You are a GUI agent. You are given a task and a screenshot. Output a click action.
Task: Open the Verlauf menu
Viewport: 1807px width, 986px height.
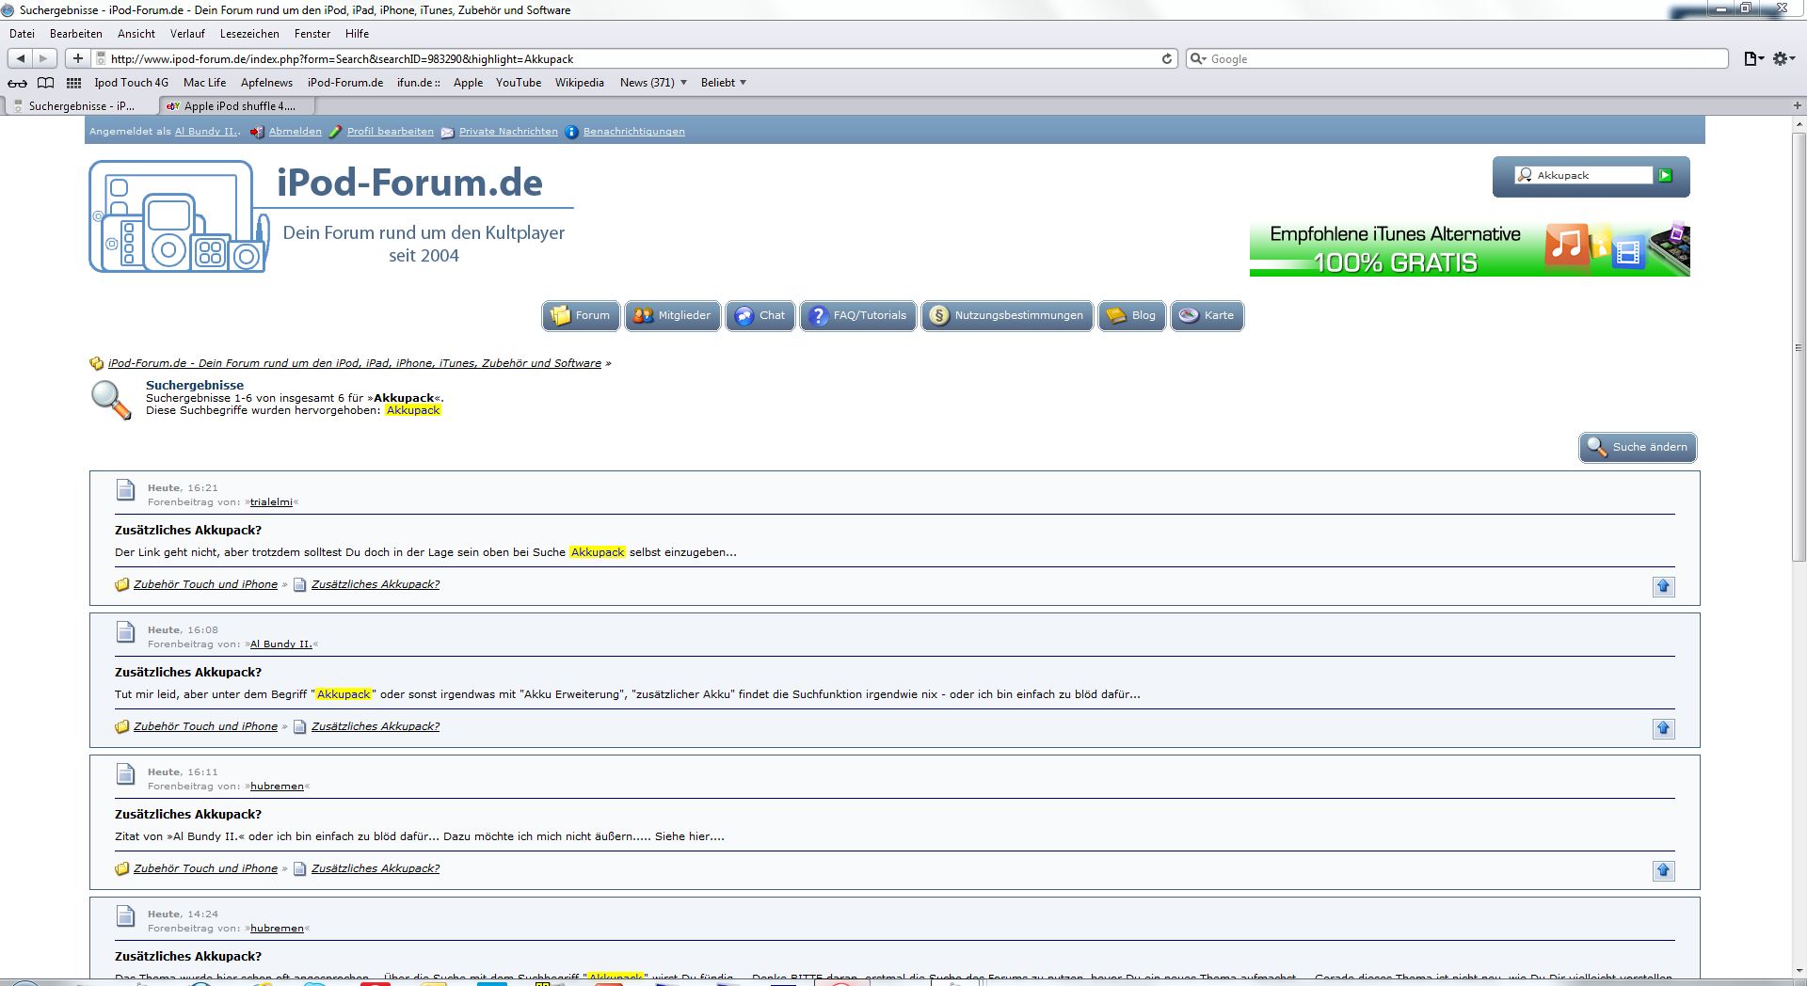click(x=187, y=34)
